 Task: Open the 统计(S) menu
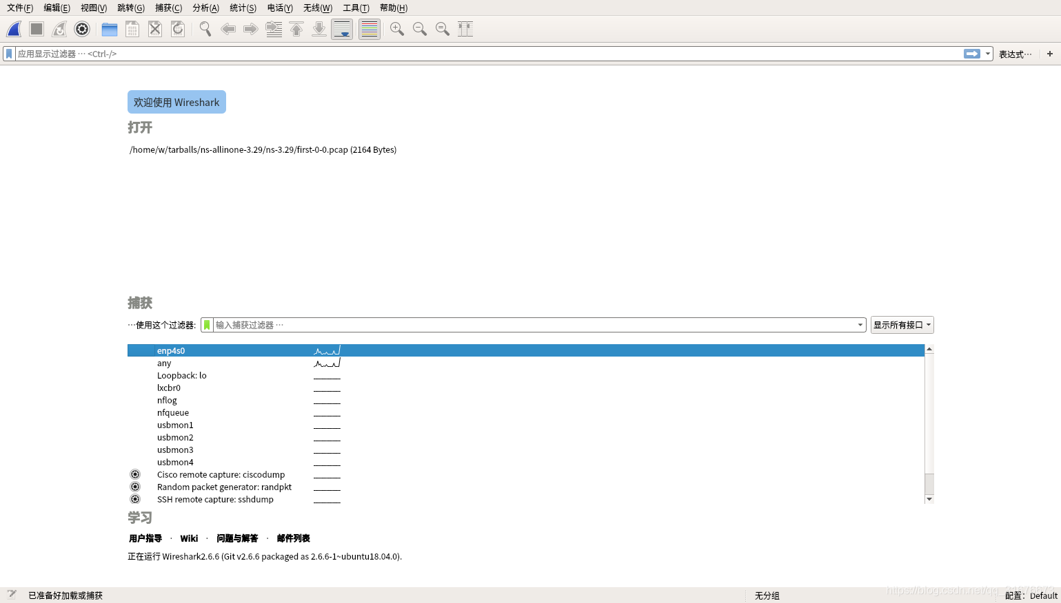pyautogui.click(x=243, y=8)
